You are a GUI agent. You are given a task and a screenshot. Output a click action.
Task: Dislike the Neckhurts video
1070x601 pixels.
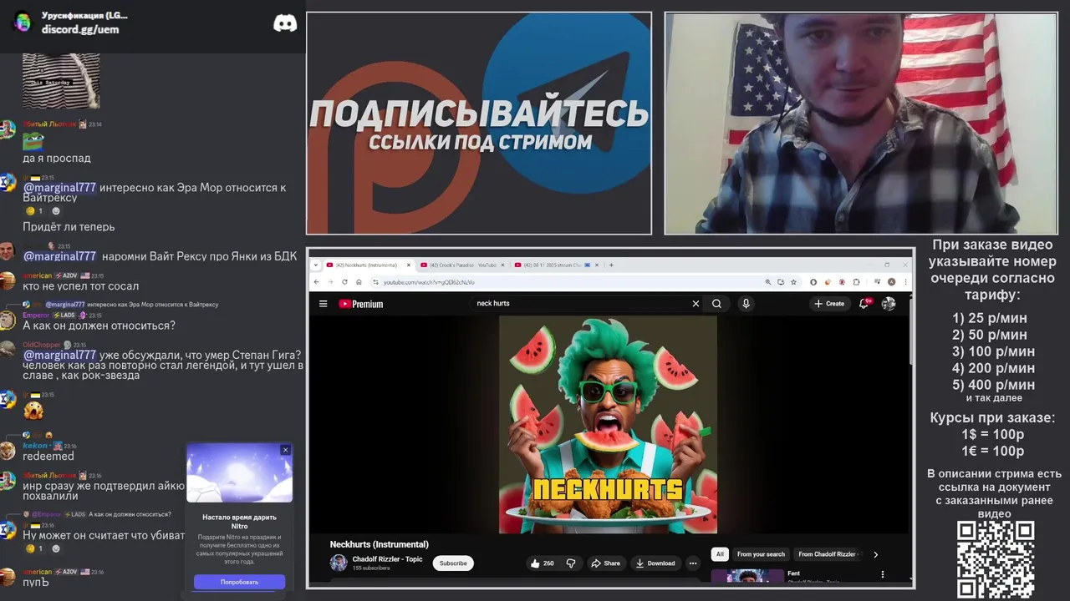(x=571, y=563)
